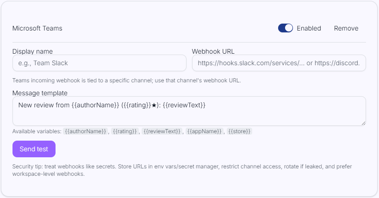Click the Message template label
Screen dimensions: 379x198
click(40, 93)
